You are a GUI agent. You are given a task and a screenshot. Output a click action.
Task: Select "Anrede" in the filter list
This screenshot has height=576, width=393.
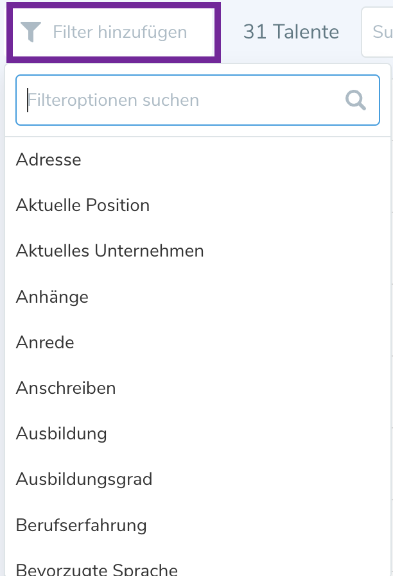point(45,343)
